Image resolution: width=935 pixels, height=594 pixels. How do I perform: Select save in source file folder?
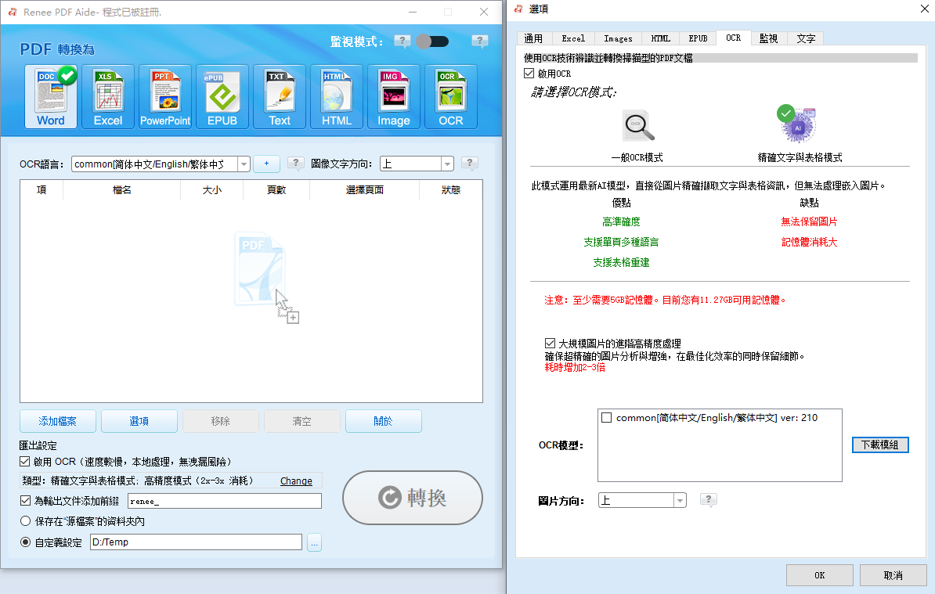tap(25, 520)
